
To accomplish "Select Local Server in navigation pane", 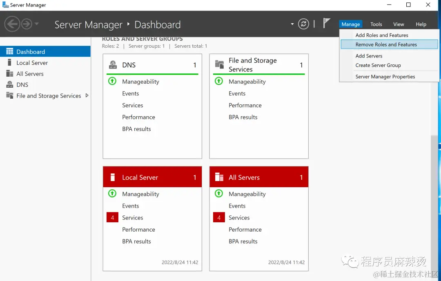I will pyautogui.click(x=45, y=63).
